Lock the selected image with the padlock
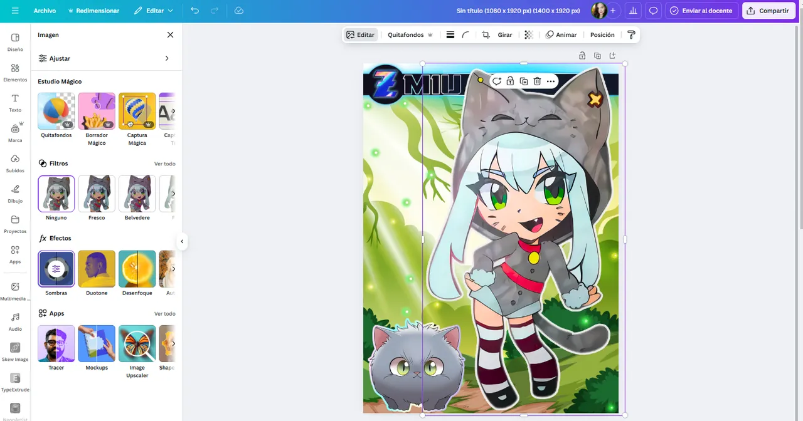803x421 pixels. (x=510, y=81)
